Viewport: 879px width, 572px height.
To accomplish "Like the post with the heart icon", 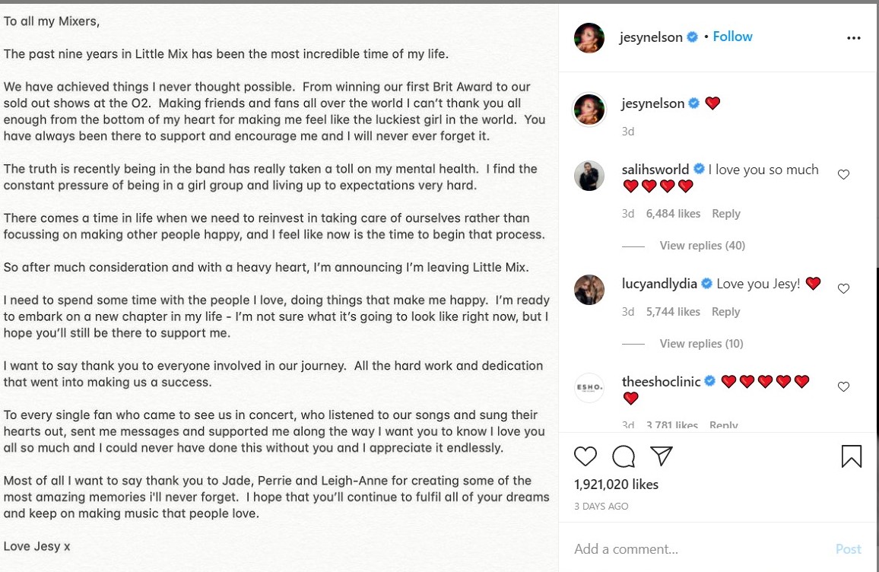I will [585, 456].
